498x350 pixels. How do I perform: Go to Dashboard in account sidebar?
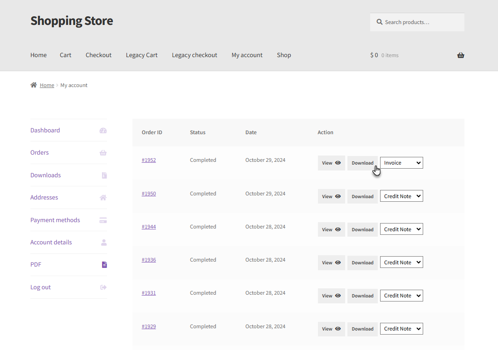click(x=45, y=130)
